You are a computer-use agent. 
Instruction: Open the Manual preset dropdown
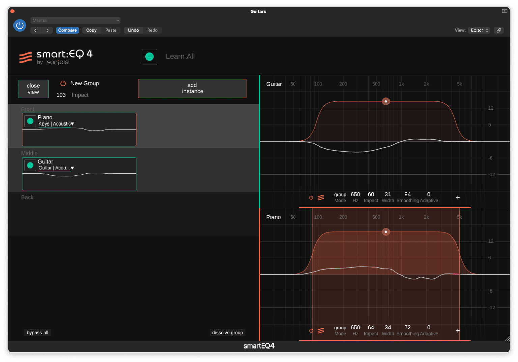(75, 20)
